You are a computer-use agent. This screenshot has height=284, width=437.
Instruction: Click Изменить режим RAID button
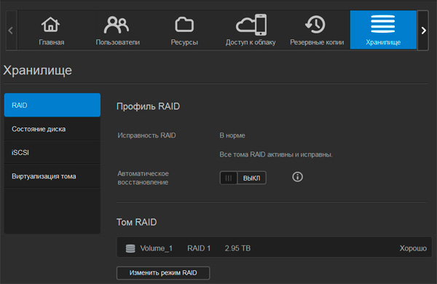(x=163, y=273)
